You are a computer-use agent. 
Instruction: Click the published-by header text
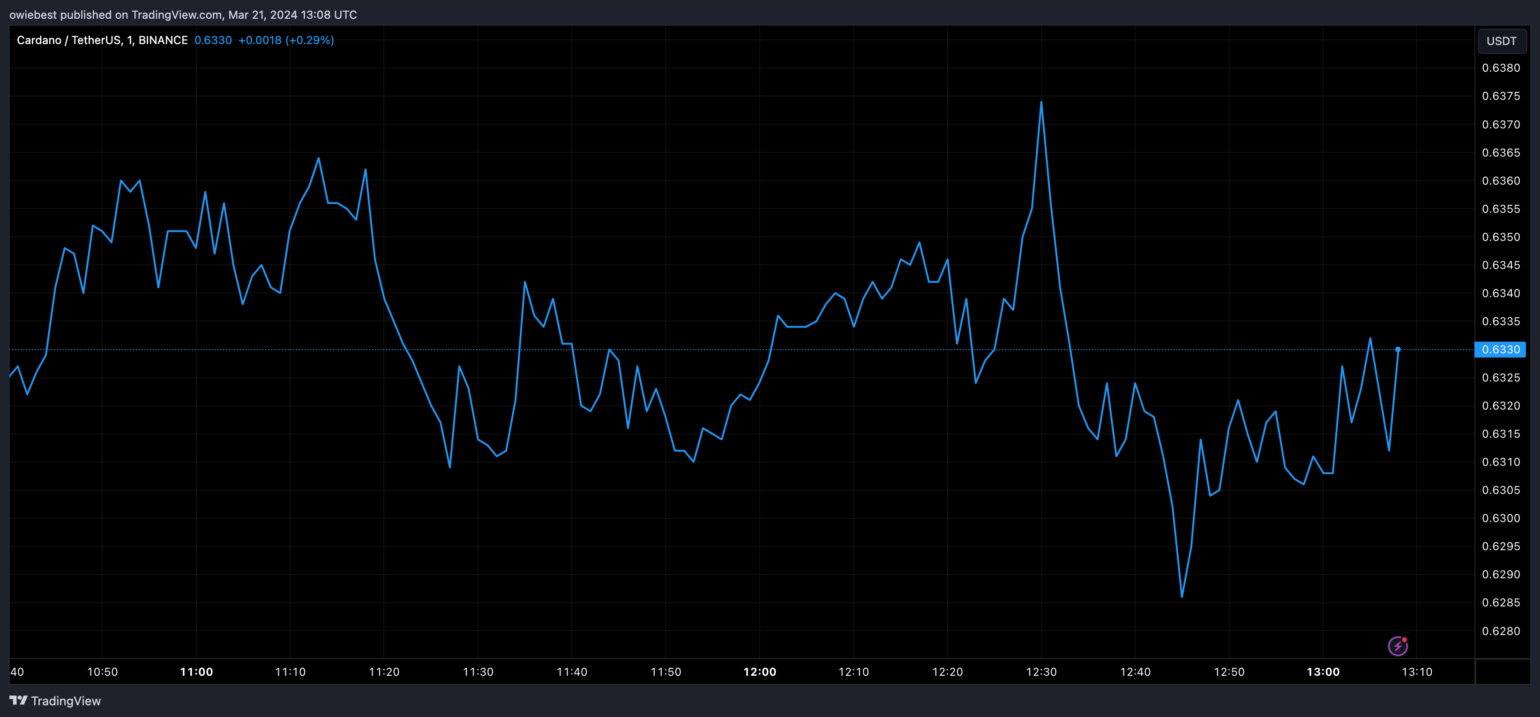(183, 15)
